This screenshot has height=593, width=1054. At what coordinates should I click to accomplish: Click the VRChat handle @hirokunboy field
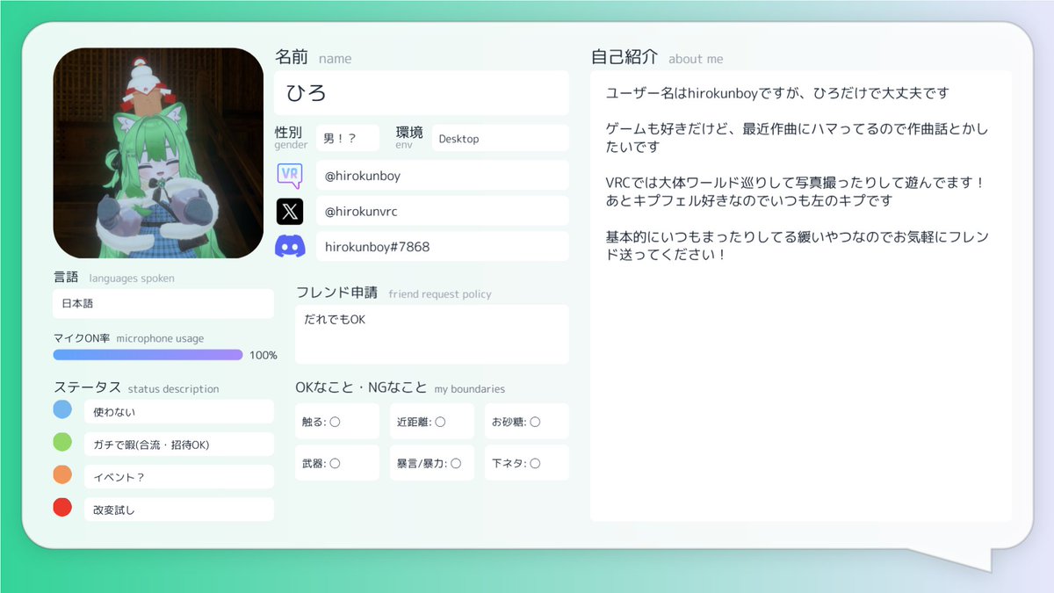[443, 175]
